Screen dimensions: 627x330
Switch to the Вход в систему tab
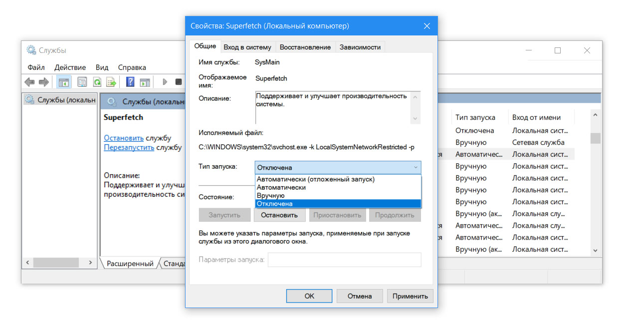247,47
